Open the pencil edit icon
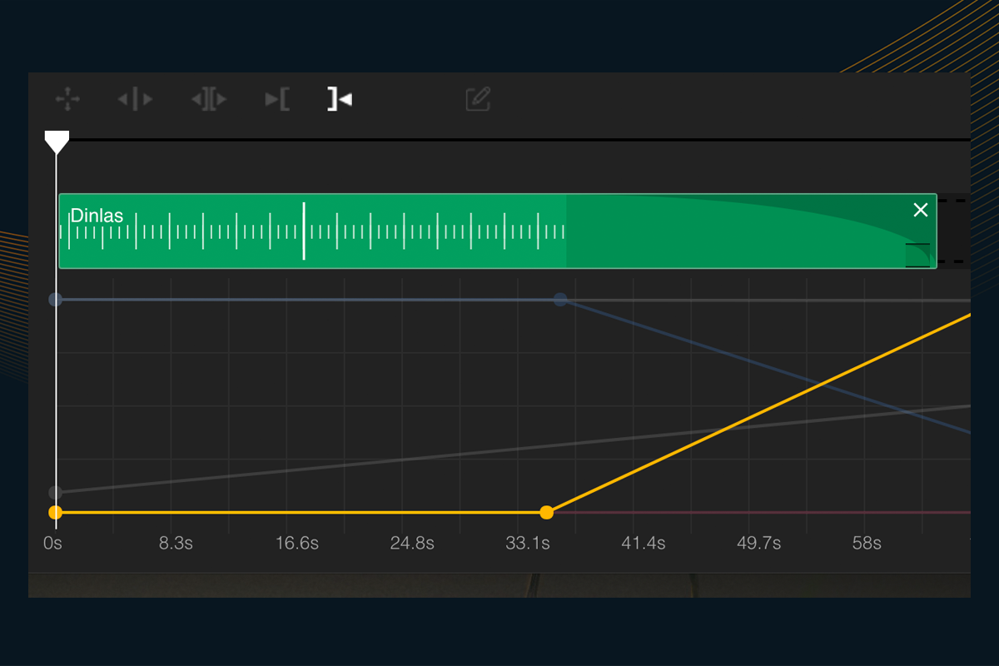This screenshot has height=666, width=999. point(478,100)
